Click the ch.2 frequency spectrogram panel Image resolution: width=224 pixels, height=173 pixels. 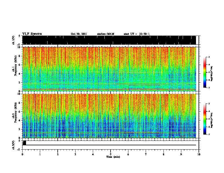coord(109,116)
